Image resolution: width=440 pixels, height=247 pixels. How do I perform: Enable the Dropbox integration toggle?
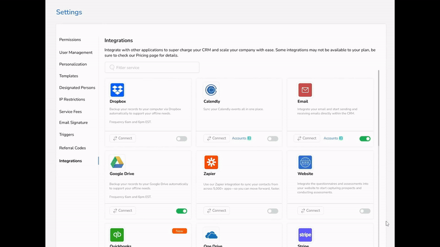click(182, 139)
